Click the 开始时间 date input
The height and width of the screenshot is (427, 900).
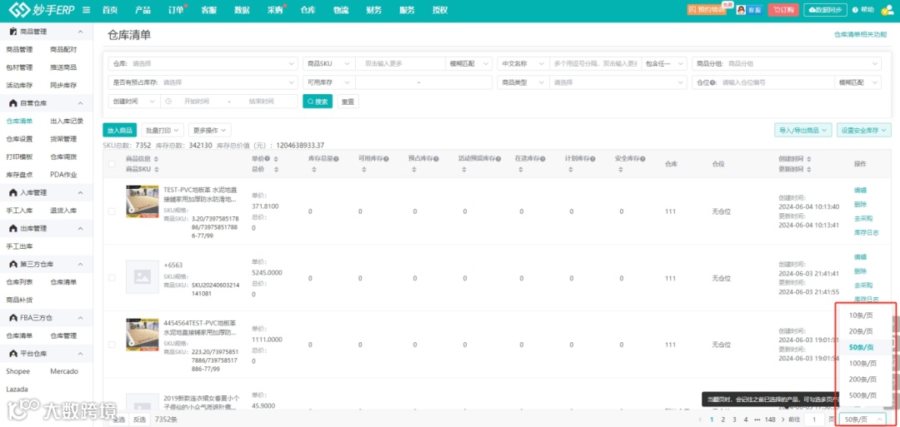pyautogui.click(x=197, y=102)
